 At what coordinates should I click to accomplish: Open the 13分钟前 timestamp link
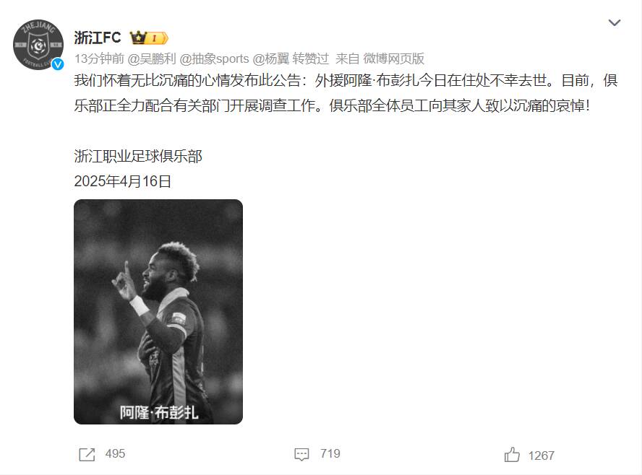[x=99, y=59]
